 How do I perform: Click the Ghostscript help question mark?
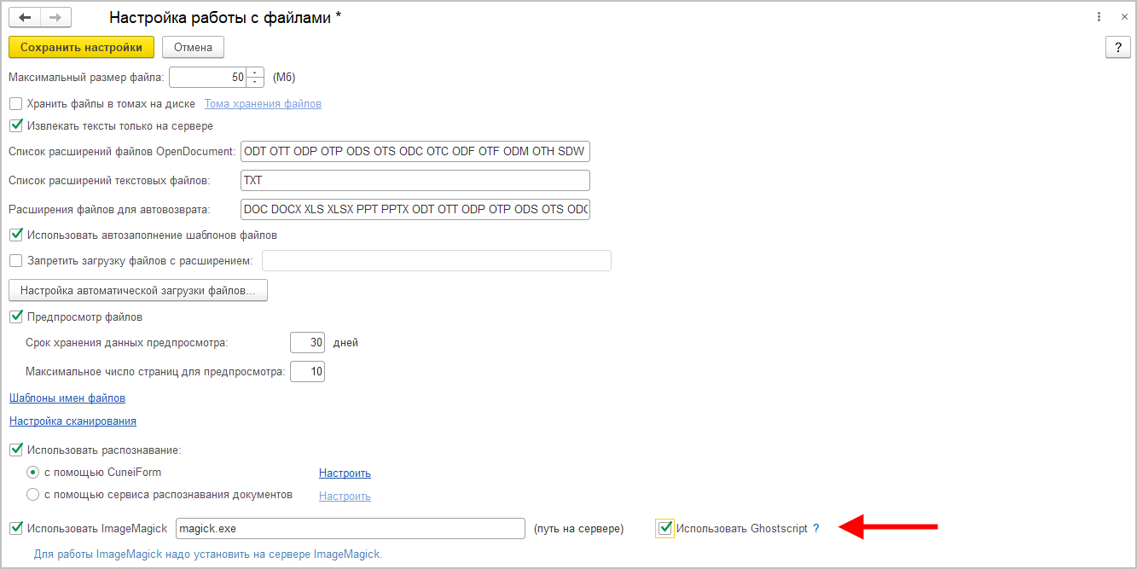pyautogui.click(x=816, y=529)
